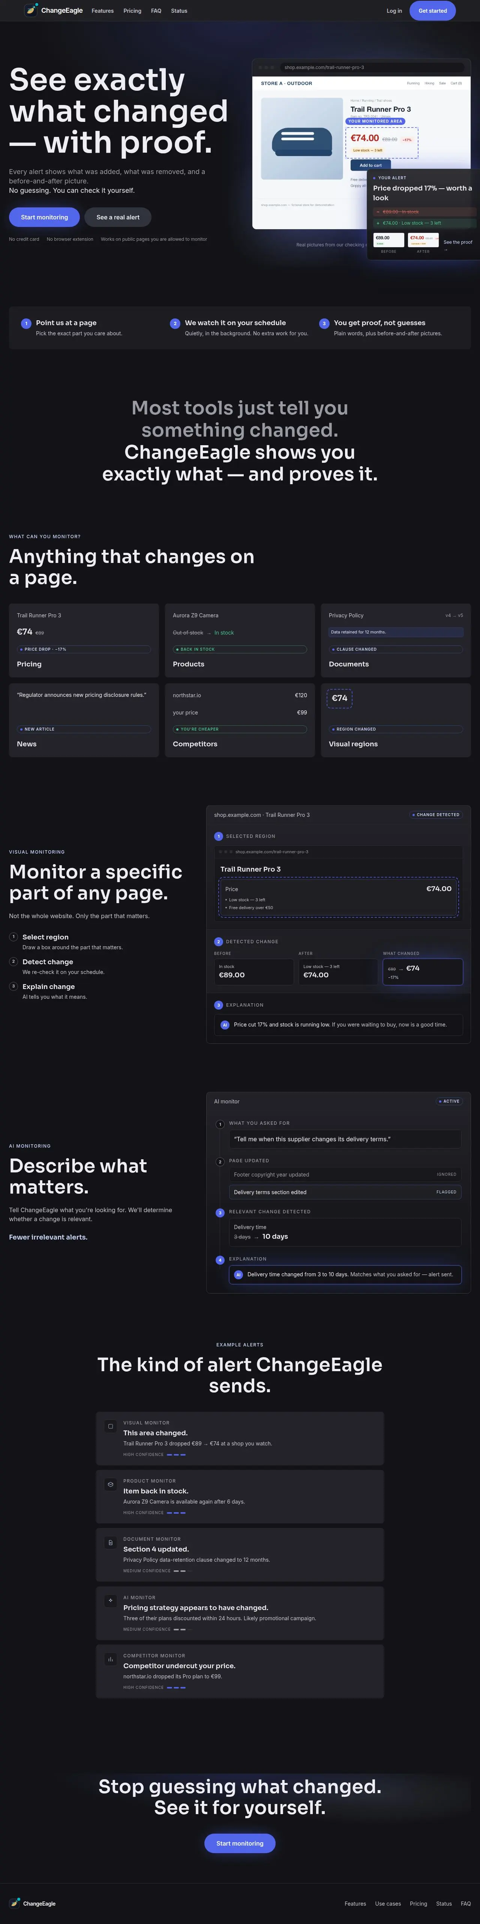Click the 'We watch it on your schedule' step

(239, 328)
